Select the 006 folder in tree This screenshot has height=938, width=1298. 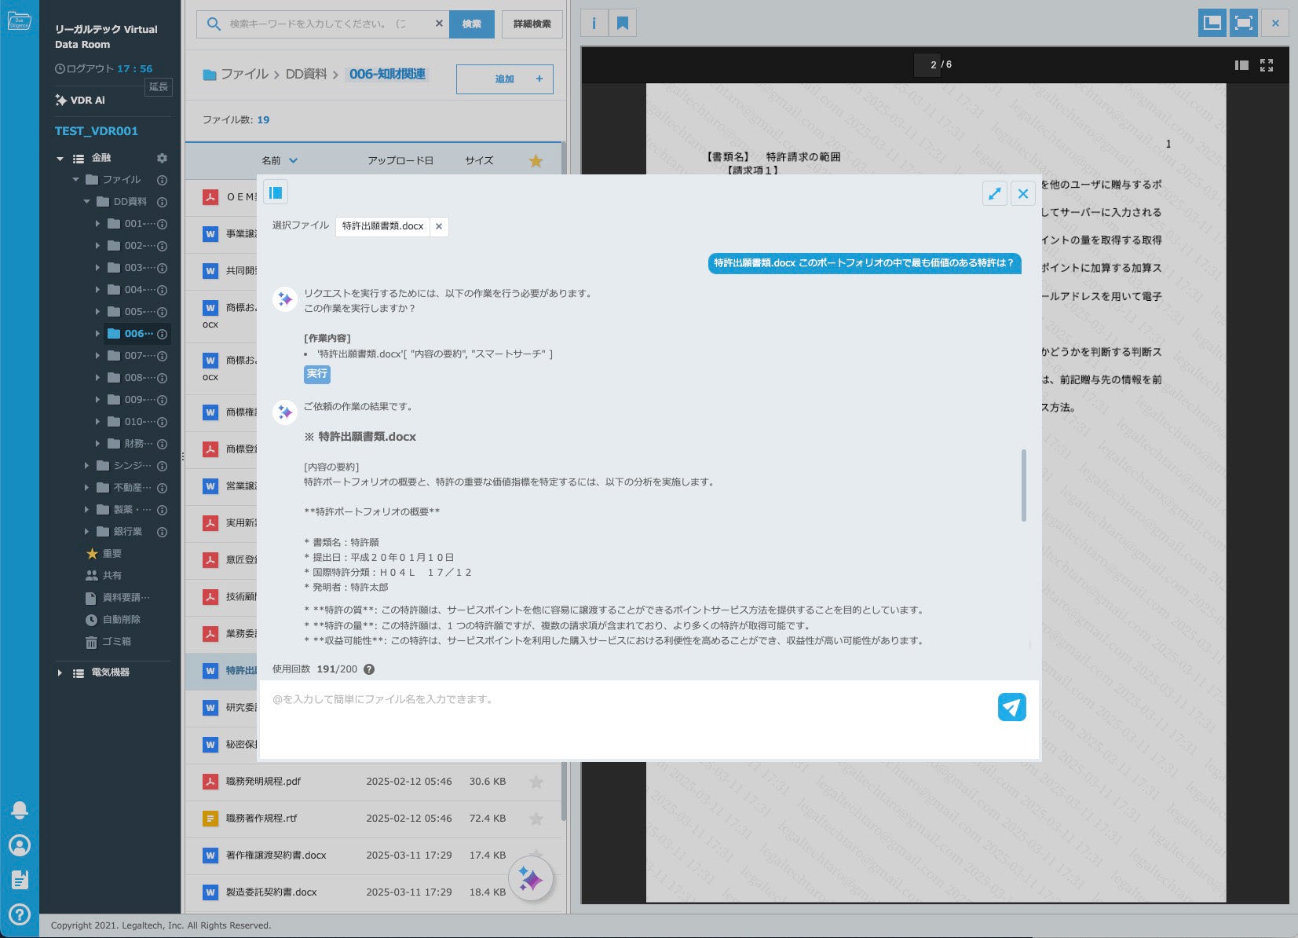click(x=137, y=334)
